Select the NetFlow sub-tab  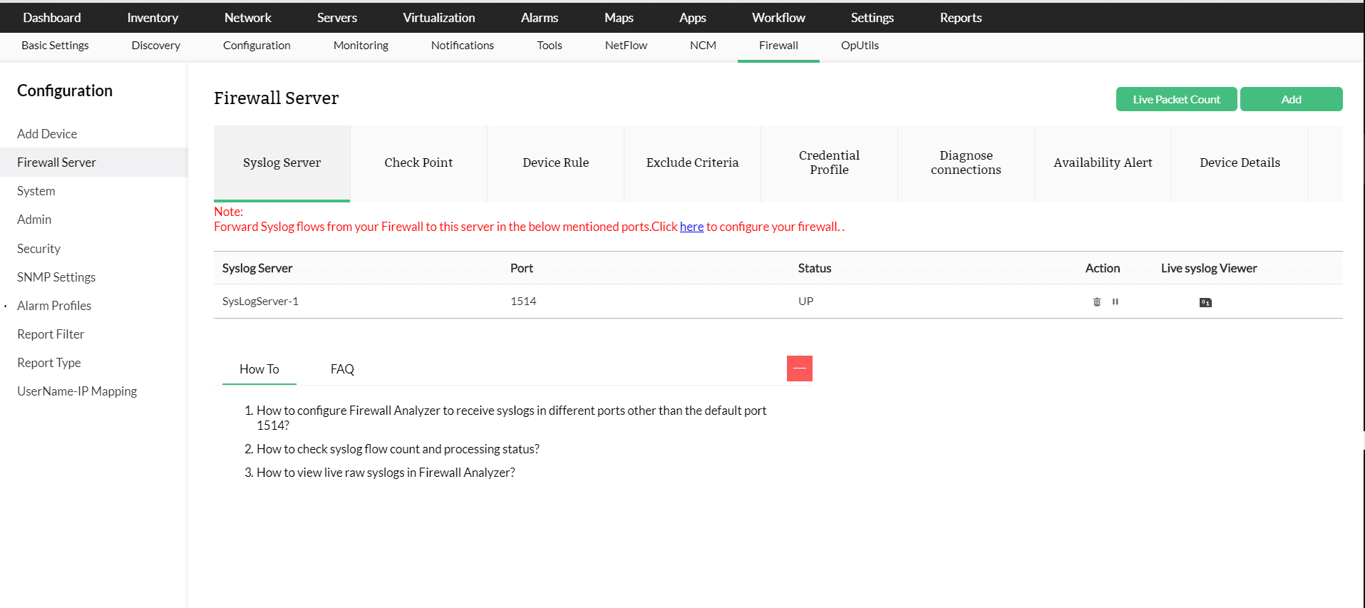(626, 46)
